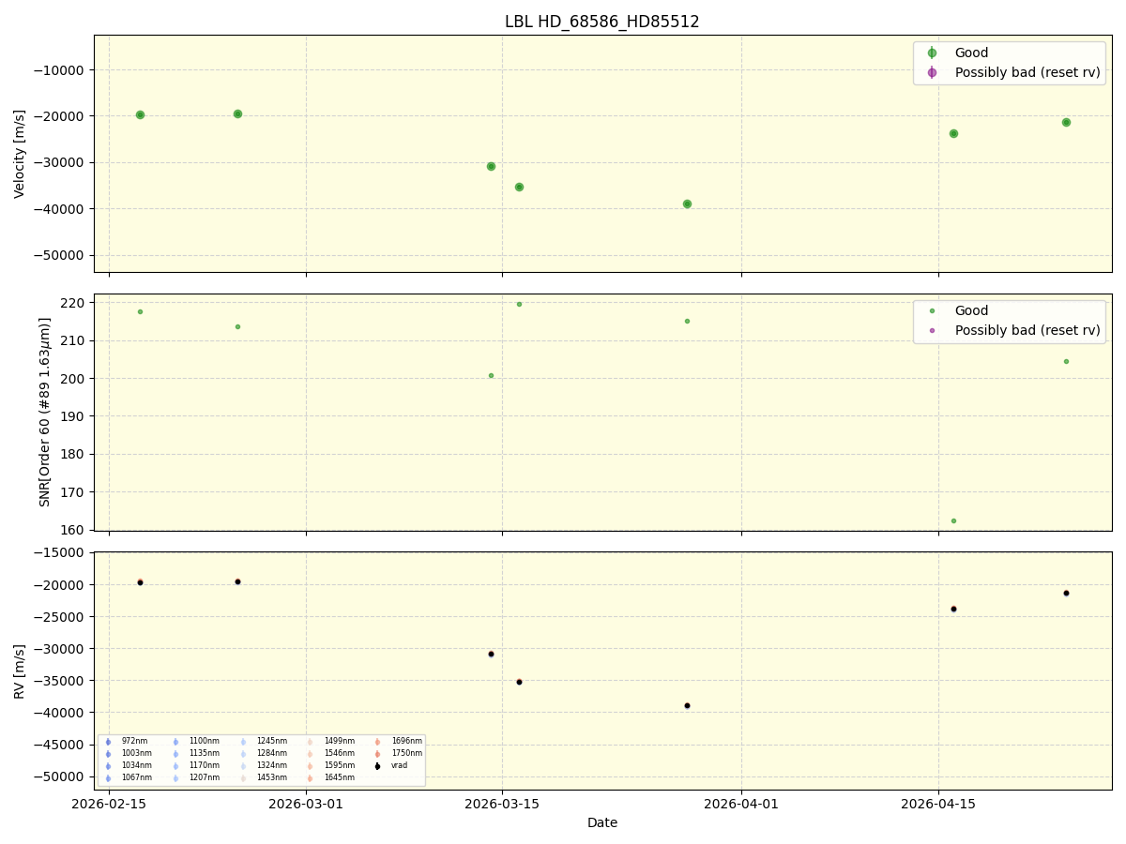Click the 1546nm legend marker
This screenshot has height=844, width=1126.
tap(311, 754)
